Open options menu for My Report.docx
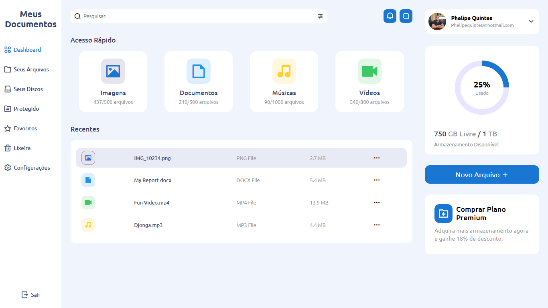Viewport: 548px width, 308px height. click(x=377, y=180)
